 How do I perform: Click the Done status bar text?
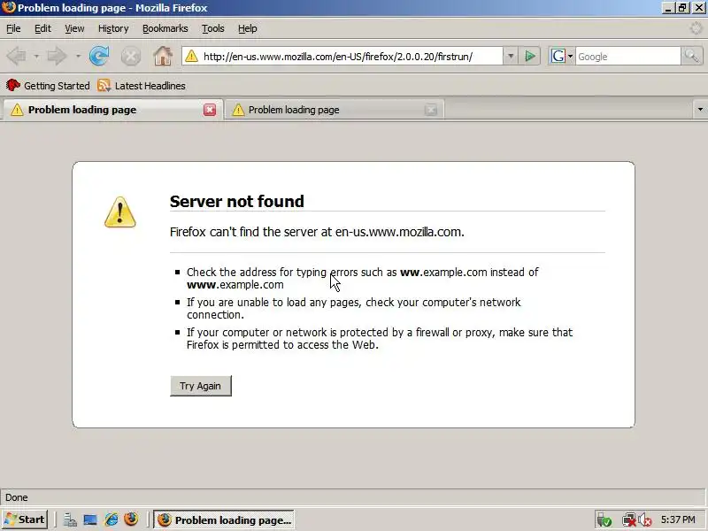click(x=17, y=497)
